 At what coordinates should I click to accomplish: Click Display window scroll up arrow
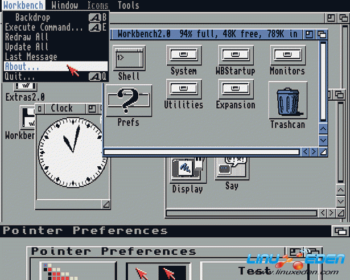(x=341, y=190)
